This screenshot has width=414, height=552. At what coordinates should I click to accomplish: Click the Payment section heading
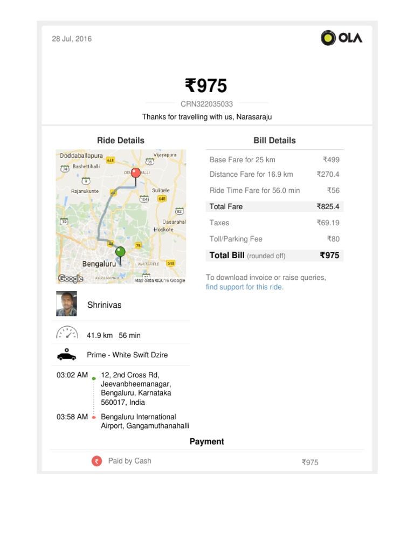pyautogui.click(x=206, y=441)
